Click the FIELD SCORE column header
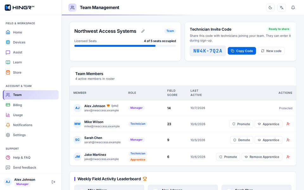Viewport: 304px width, 190px height. pos(172,93)
